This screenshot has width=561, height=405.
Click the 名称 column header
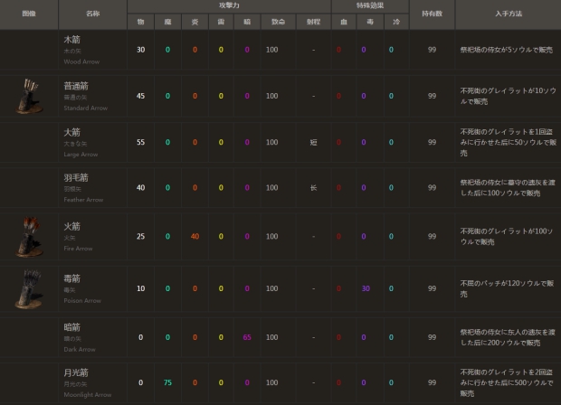[92, 14]
